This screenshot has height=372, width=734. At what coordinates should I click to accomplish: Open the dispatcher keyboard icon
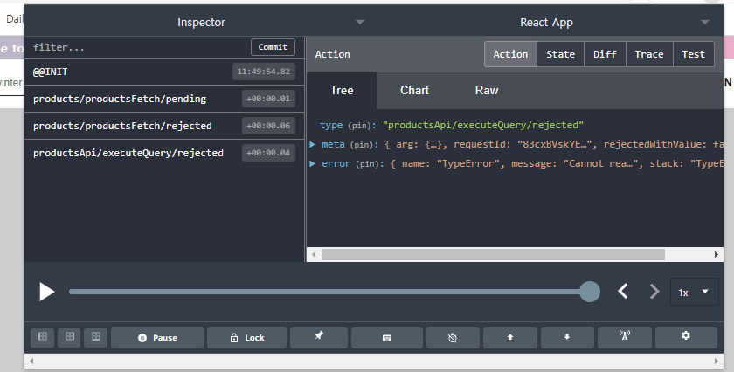(x=387, y=338)
